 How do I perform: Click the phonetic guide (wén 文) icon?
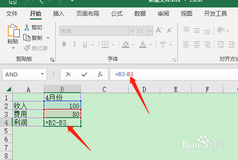click(x=163, y=45)
